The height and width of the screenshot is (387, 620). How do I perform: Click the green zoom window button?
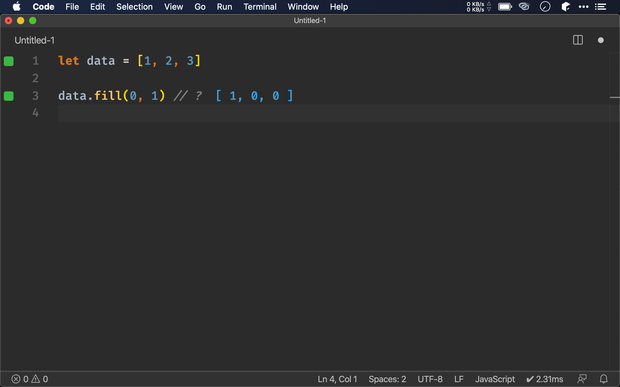[x=33, y=21]
